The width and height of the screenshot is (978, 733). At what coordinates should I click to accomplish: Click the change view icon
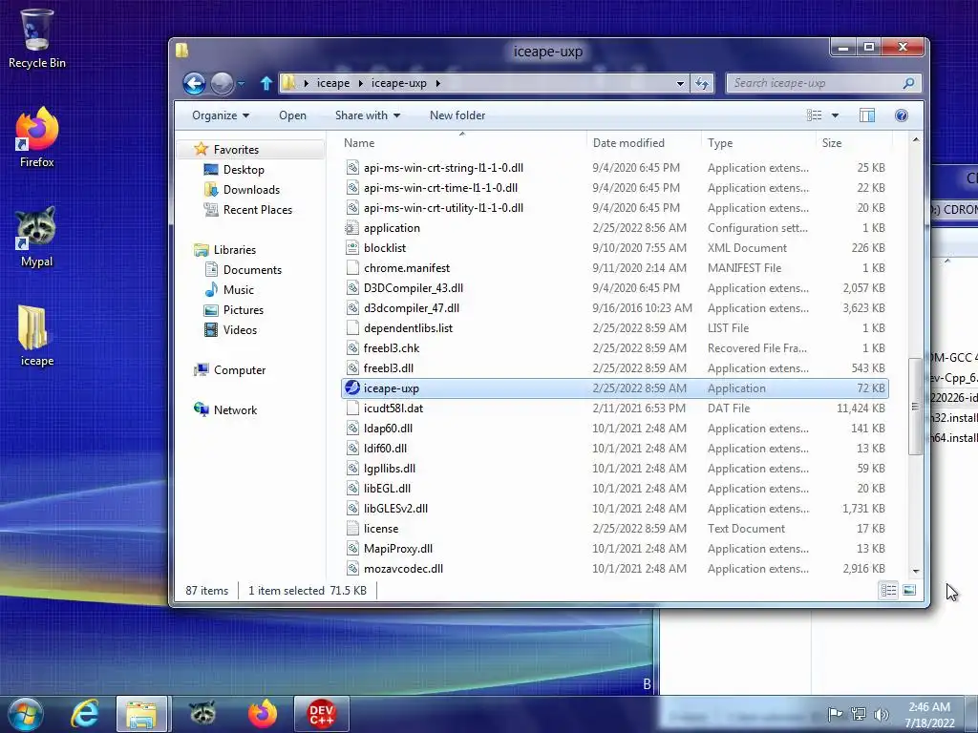[814, 115]
